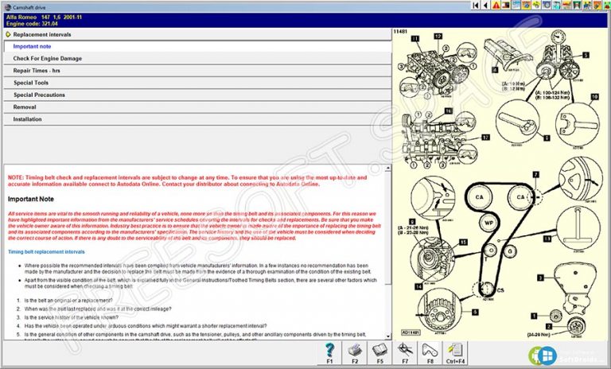Viewport: 611px width, 369px height.
Task: Print the page using the F2 printer icon
Action: pos(355,353)
